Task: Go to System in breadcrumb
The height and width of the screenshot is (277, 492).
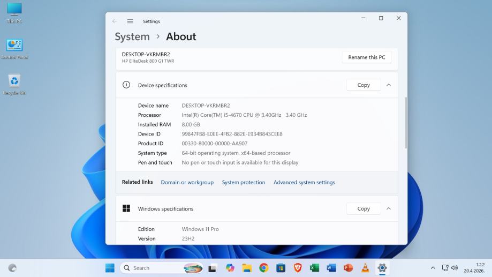Action: click(132, 36)
